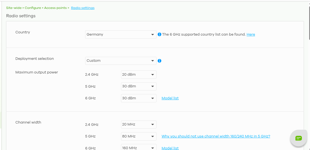Image resolution: width=310 pixels, height=150 pixels.
Task: Select the 2.4 GHz channel width dropdown
Action: click(x=139, y=124)
